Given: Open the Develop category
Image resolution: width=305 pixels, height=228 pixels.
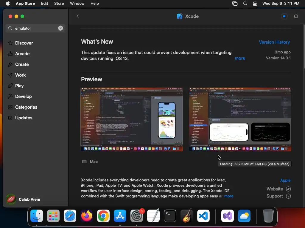Looking at the screenshot, I should 19,96.
